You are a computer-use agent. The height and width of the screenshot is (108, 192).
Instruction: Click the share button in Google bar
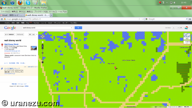(180, 28)
